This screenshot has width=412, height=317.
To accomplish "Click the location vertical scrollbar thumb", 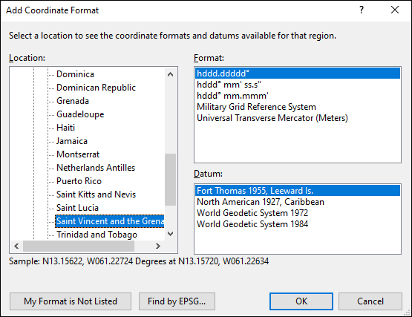I will 170,179.
